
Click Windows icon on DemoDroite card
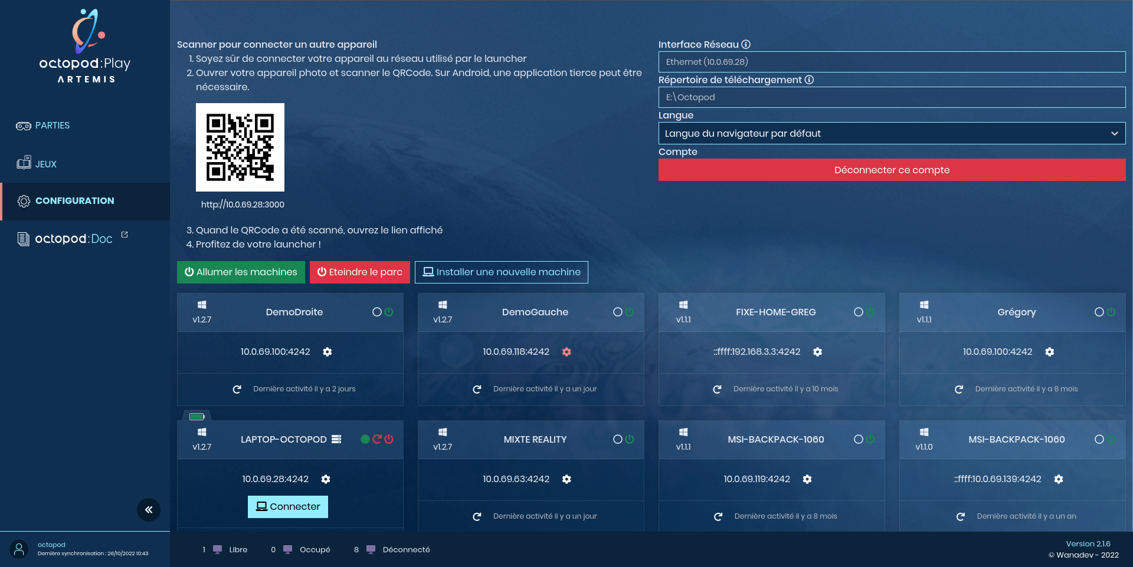(202, 305)
